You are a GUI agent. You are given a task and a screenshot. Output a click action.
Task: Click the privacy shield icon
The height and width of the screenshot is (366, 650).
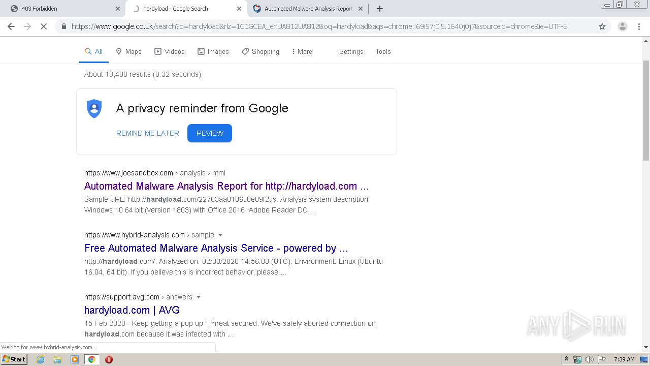coord(94,109)
